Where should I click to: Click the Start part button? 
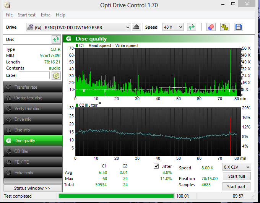pos(236,187)
